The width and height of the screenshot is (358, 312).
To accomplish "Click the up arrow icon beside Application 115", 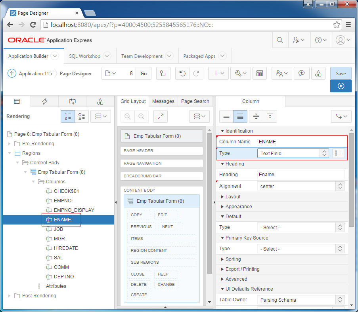I will click(x=12, y=73).
